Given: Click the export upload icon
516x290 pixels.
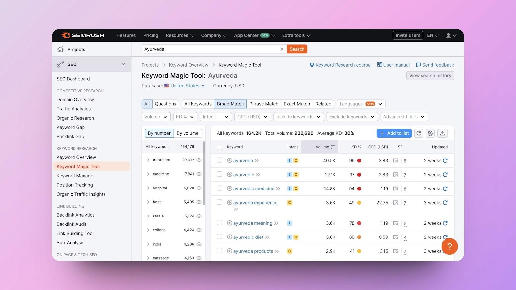Looking at the screenshot, I should tap(442, 133).
